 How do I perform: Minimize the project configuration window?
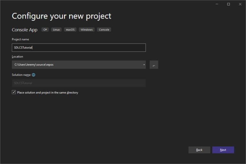tap(217, 4)
